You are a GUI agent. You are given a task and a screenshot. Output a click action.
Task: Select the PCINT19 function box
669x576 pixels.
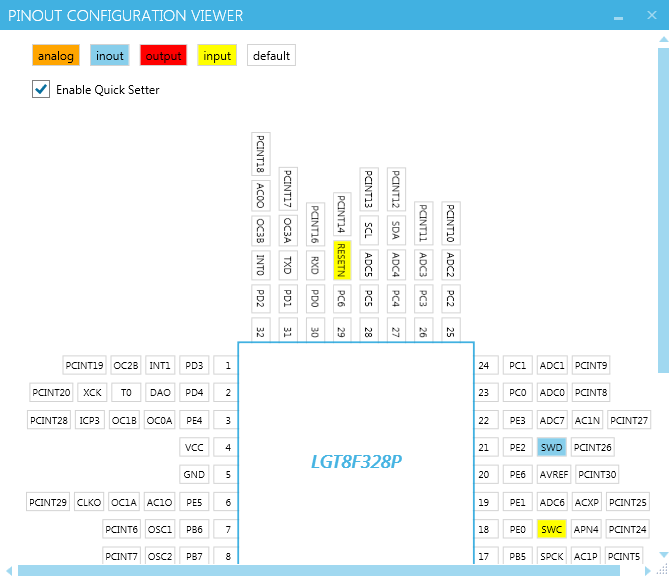84,365
